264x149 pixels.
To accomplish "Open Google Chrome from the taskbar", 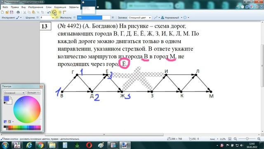I will coord(40,145).
